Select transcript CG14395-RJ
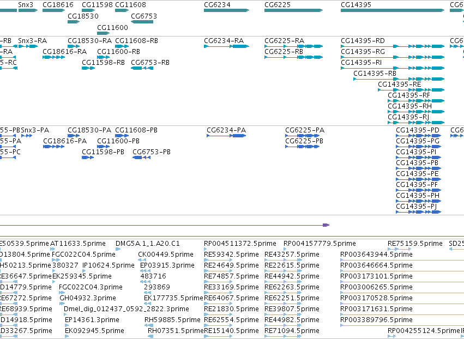This screenshot has height=339, width=464. [x=408, y=117]
